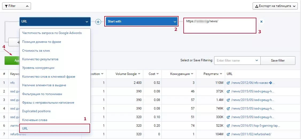Click the filter value text box with https news
Viewport: 301px width, 139px height.
pyautogui.click(x=220, y=25)
